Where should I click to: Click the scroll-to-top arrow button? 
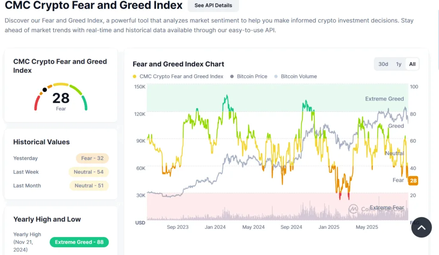tap(421, 227)
